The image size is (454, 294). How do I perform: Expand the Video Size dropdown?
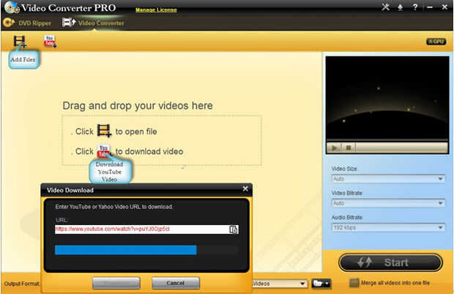click(x=387, y=179)
